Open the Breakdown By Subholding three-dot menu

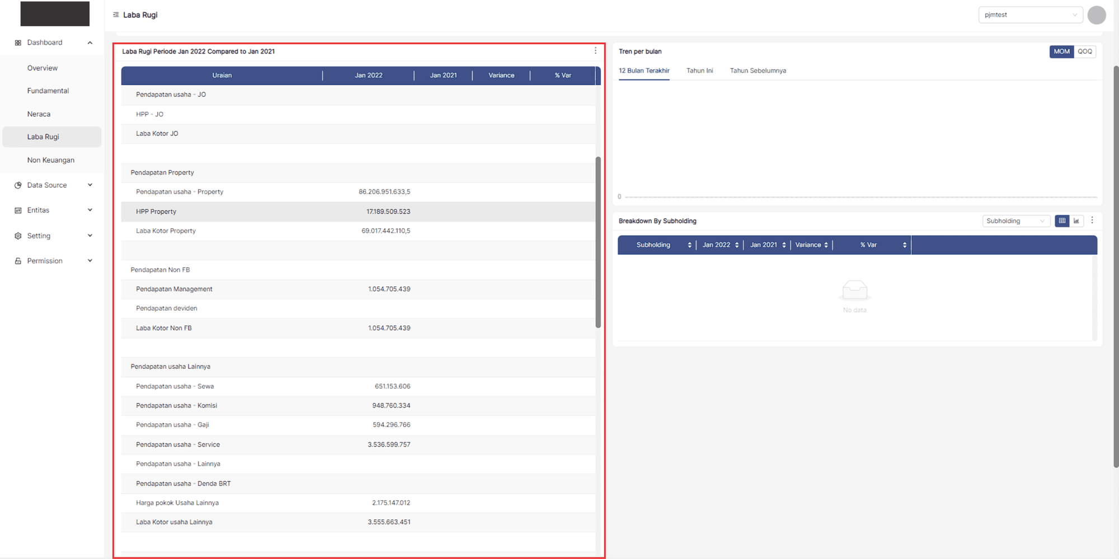click(1092, 220)
